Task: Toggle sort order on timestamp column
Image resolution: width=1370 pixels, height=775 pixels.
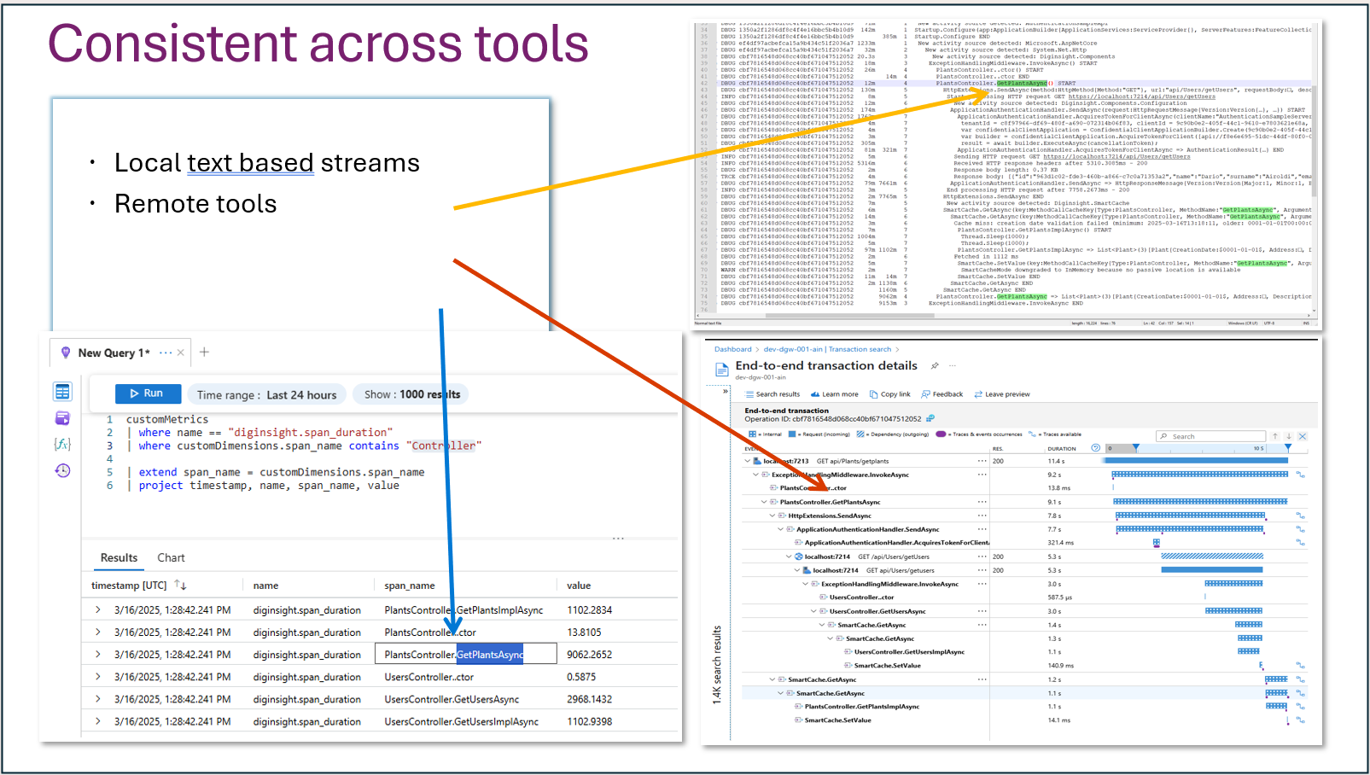Action: click(180, 585)
